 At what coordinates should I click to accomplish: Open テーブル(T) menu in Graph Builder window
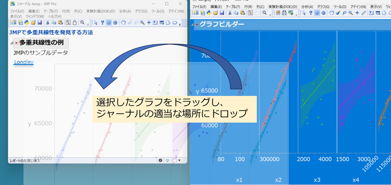click(x=233, y=7)
